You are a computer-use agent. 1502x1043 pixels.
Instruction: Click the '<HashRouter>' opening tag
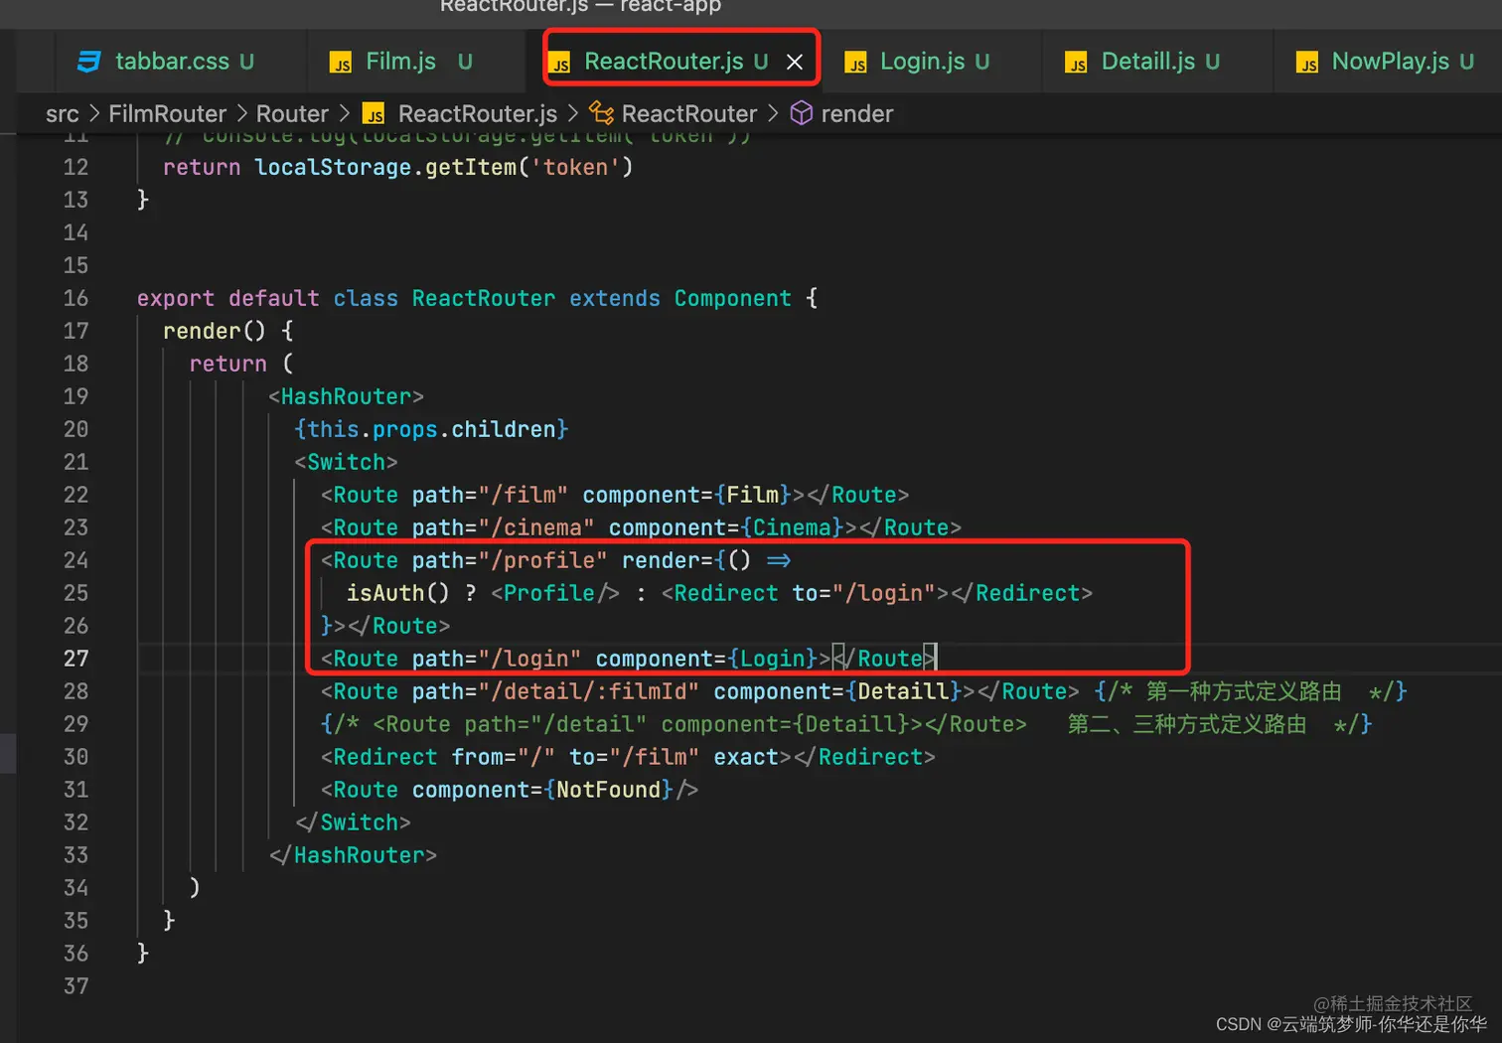[x=346, y=396]
